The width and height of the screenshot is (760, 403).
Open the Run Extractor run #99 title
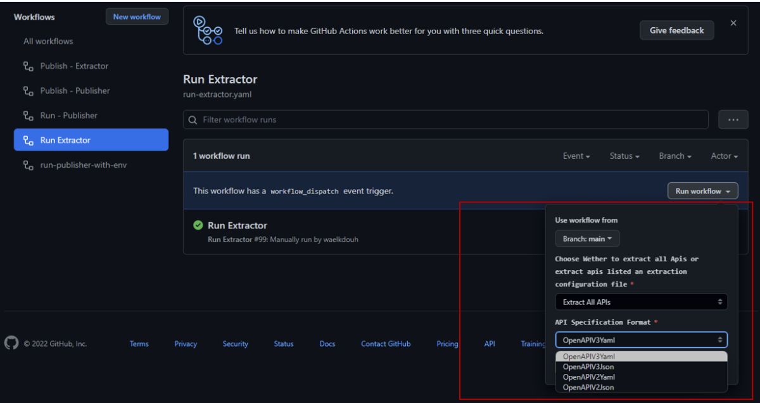click(x=237, y=226)
